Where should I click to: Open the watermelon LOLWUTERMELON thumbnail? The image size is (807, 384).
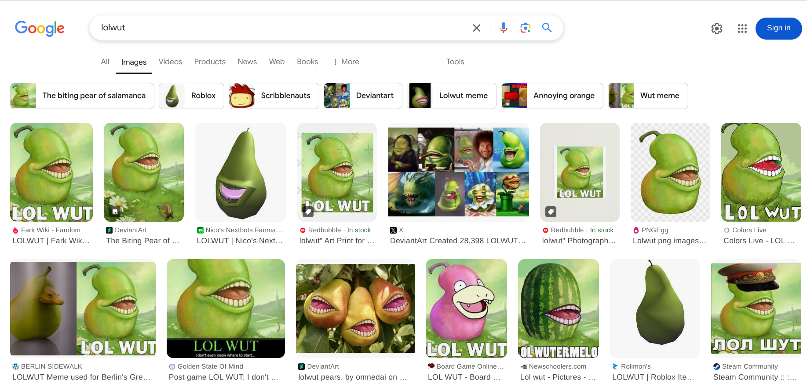[x=559, y=308]
